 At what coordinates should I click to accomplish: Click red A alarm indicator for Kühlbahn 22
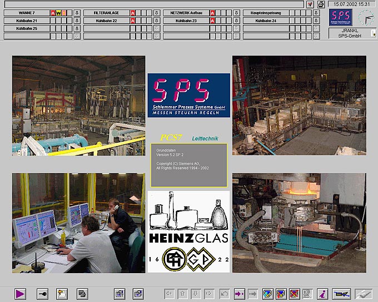(133, 21)
